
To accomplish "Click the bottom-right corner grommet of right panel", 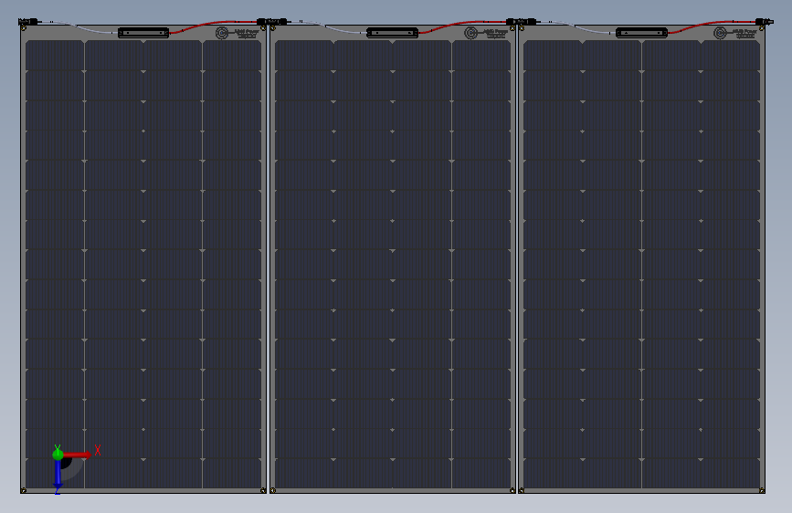I will 762,490.
